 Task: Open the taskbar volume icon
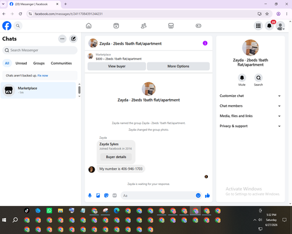260,220
